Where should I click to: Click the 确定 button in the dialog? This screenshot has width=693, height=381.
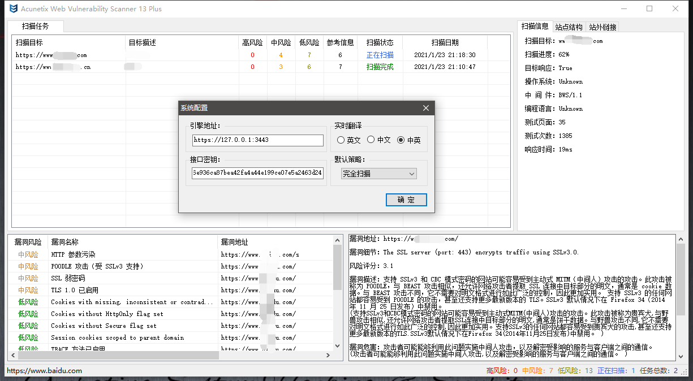[406, 200]
